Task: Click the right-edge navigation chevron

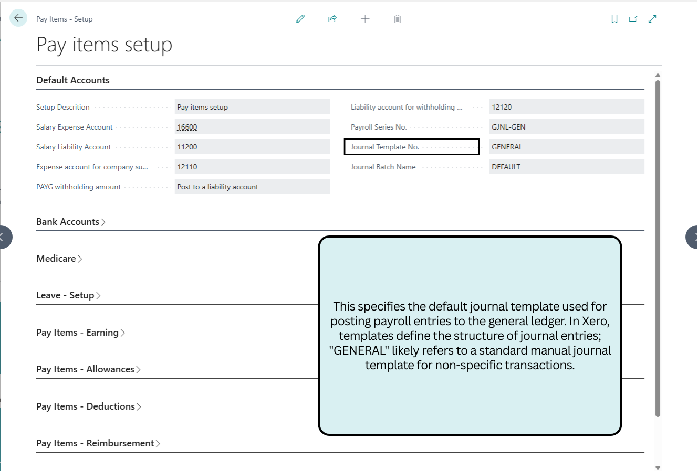Action: (693, 237)
